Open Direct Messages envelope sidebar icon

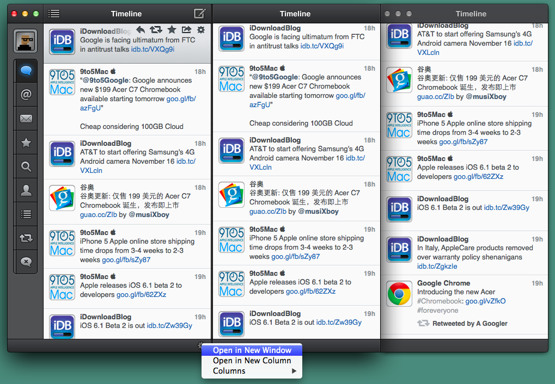(x=26, y=119)
